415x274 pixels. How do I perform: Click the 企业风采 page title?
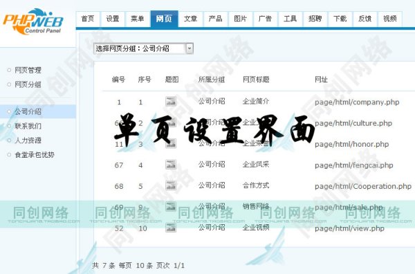click(x=256, y=165)
